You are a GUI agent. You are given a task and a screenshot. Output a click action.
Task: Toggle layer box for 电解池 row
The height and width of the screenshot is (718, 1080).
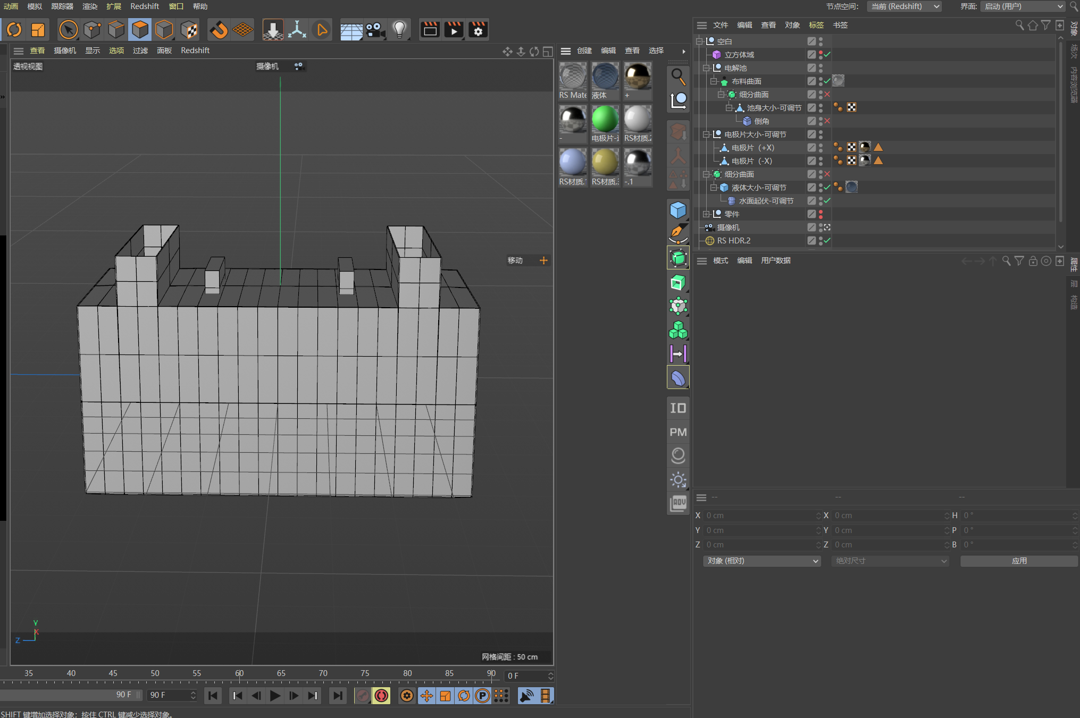tap(811, 67)
